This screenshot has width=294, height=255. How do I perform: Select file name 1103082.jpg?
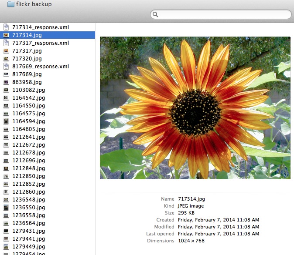click(29, 90)
